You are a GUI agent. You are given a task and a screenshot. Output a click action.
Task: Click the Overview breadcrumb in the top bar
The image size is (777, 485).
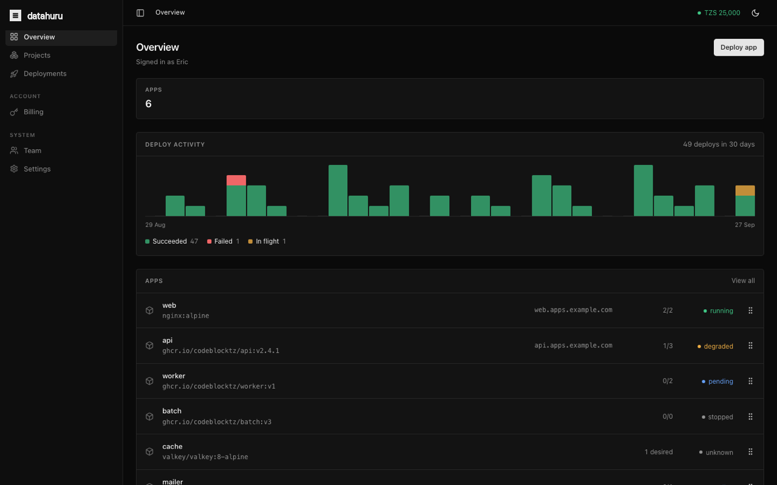[170, 12]
